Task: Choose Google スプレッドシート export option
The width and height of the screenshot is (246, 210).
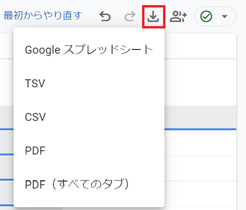Action: 89,49
